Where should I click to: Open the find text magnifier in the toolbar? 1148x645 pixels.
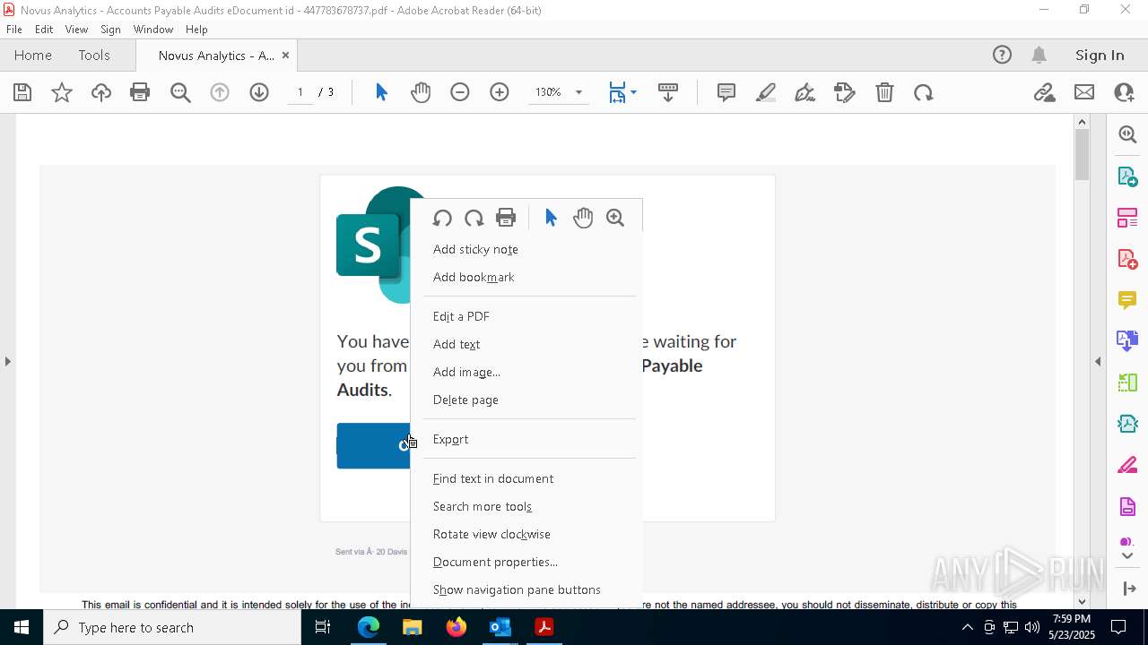[180, 92]
